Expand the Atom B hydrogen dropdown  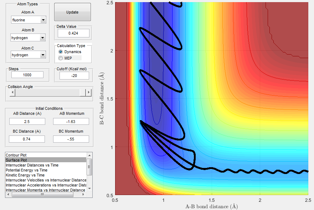[x=42, y=38]
